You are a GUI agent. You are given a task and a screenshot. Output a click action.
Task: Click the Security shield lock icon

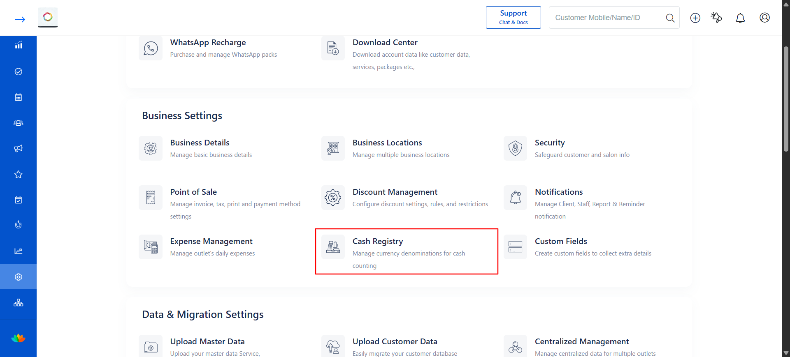[x=515, y=148]
